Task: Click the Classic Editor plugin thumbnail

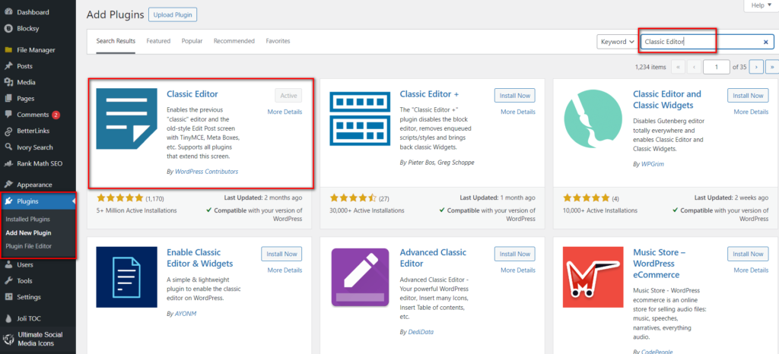Action: click(127, 119)
